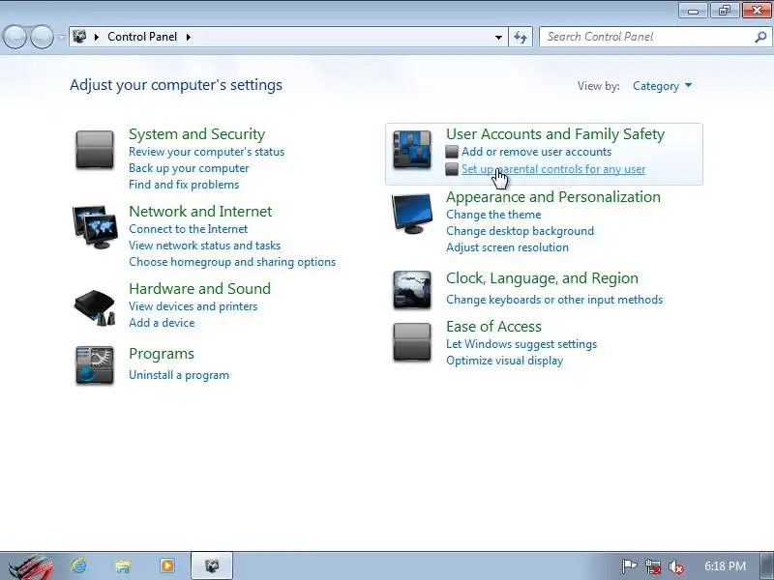774x580 pixels.
Task: Click shield icon beside Add or remove user accounts
Action: (x=452, y=152)
